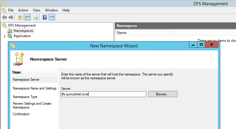This screenshot has height=129, width=236.
Task: Maximize the New Namespace Wizard window
Action: point(201,45)
